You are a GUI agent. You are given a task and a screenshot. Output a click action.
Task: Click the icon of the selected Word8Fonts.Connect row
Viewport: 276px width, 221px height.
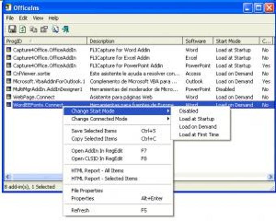tap(9, 104)
